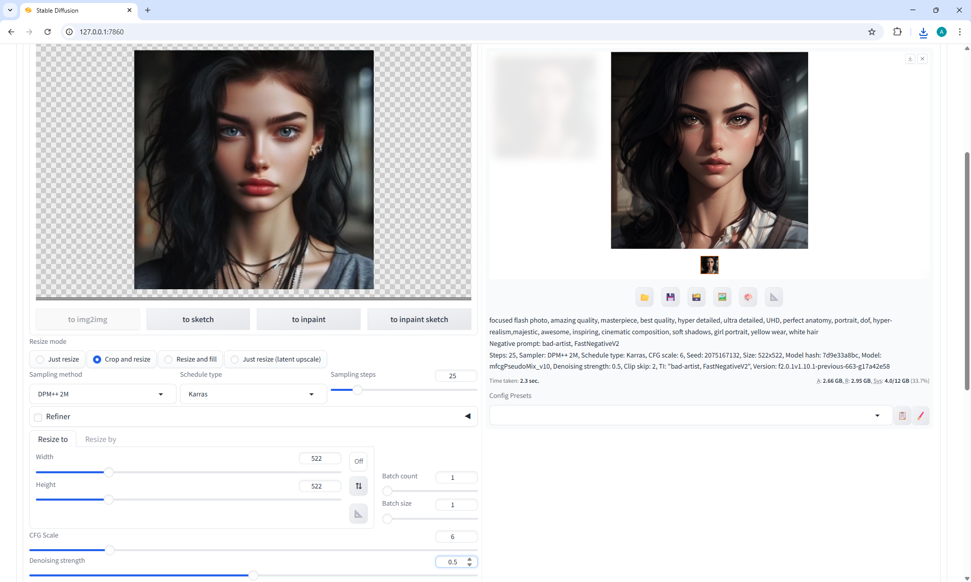Click the pencil edit config preset icon
This screenshot has height=582, width=971.
click(920, 416)
